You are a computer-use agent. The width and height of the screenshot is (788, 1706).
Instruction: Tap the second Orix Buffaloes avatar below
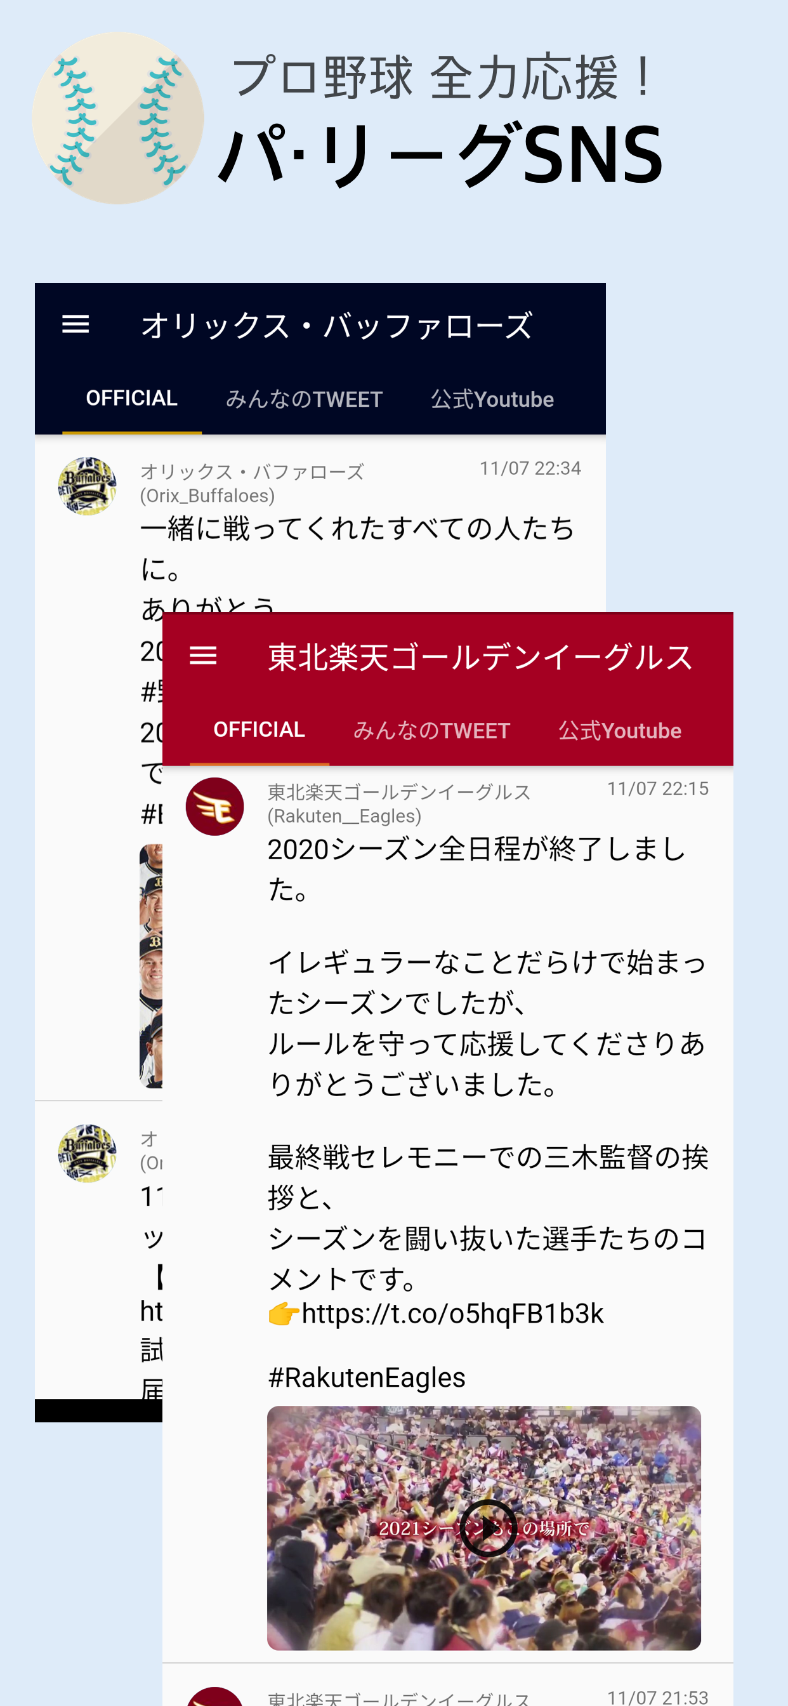click(87, 1153)
